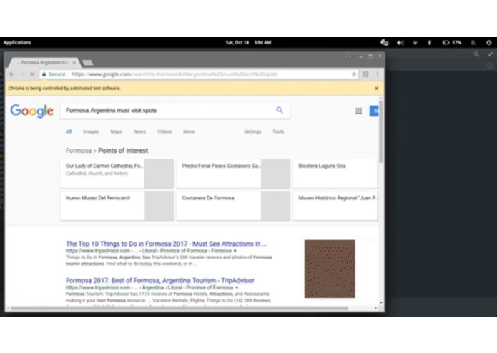Screen dimensions: 497x353
Task: Click the weather indicator icon in panel
Action: click(x=385, y=42)
